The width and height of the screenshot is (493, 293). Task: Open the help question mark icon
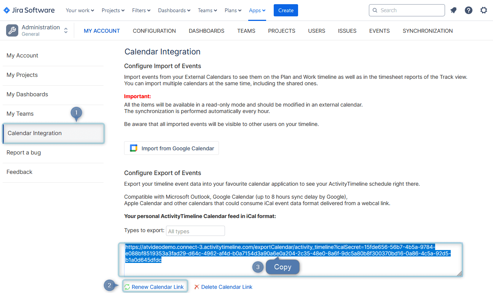[x=469, y=10]
